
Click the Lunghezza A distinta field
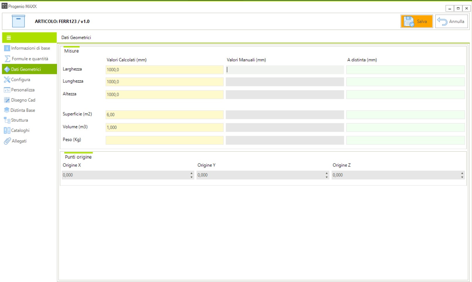[405, 82]
